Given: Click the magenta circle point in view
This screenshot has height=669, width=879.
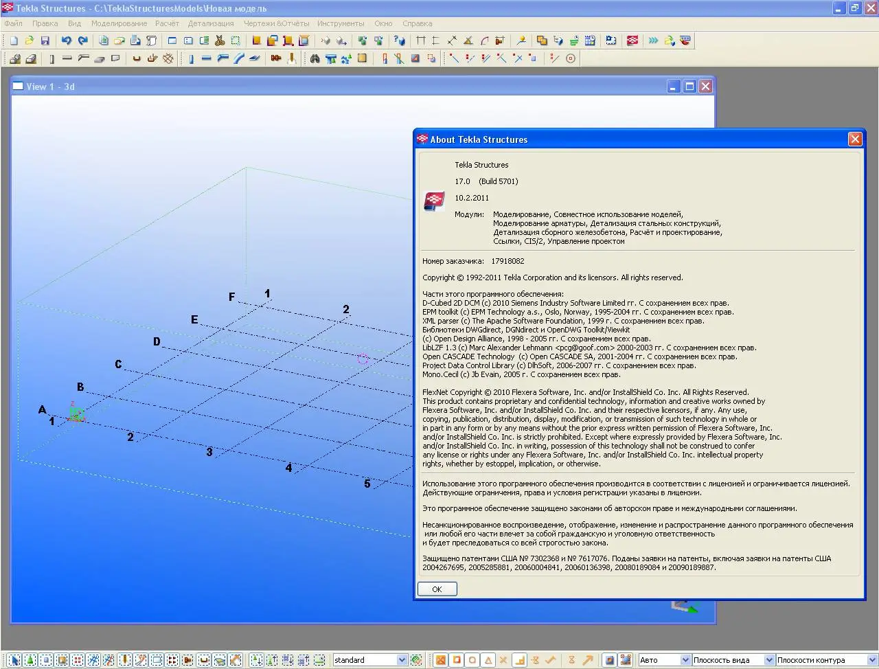Looking at the screenshot, I should (x=363, y=359).
